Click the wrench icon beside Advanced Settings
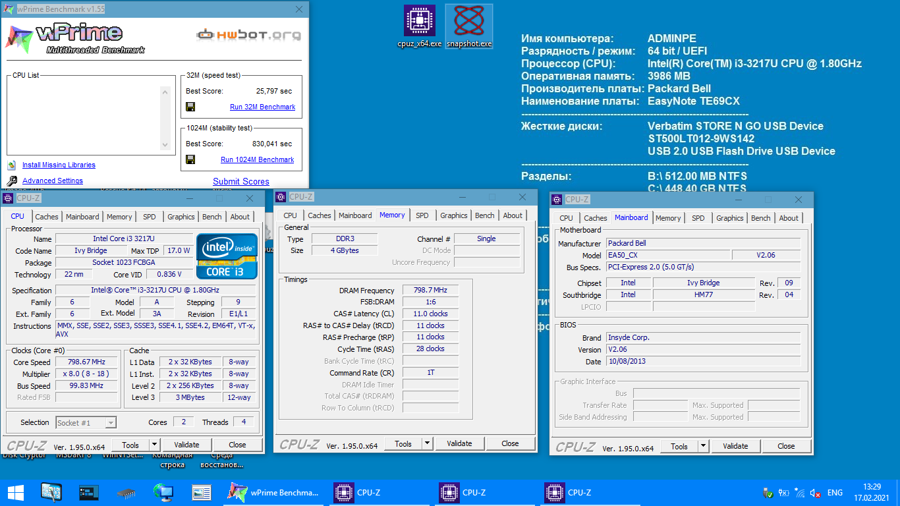This screenshot has width=900, height=506. pos(12,181)
